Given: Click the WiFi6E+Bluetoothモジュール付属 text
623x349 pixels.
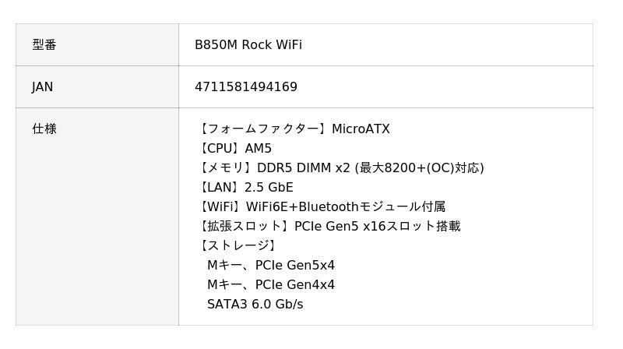Looking at the screenshot, I should [346, 207].
